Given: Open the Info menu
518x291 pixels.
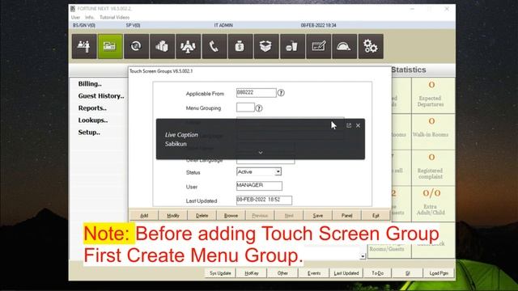Looking at the screenshot, I should [90, 17].
